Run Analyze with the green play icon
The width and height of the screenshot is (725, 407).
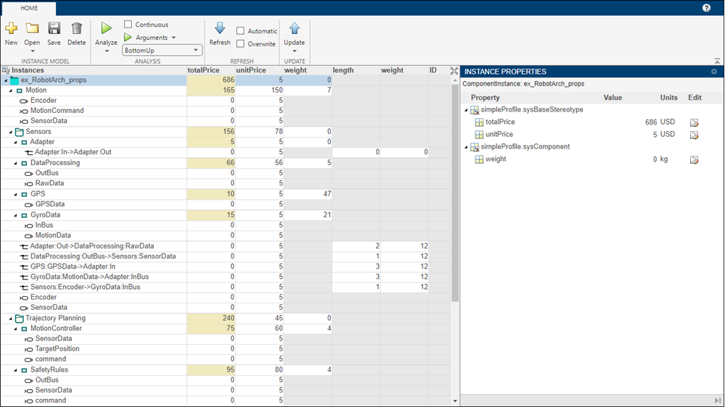107,29
